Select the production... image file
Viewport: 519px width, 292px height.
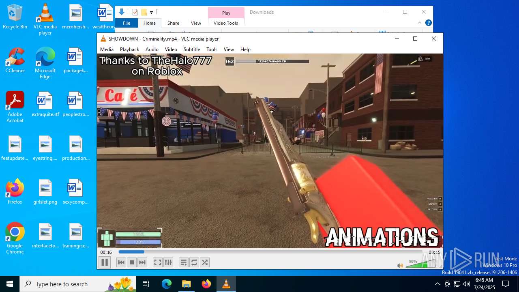(75, 148)
